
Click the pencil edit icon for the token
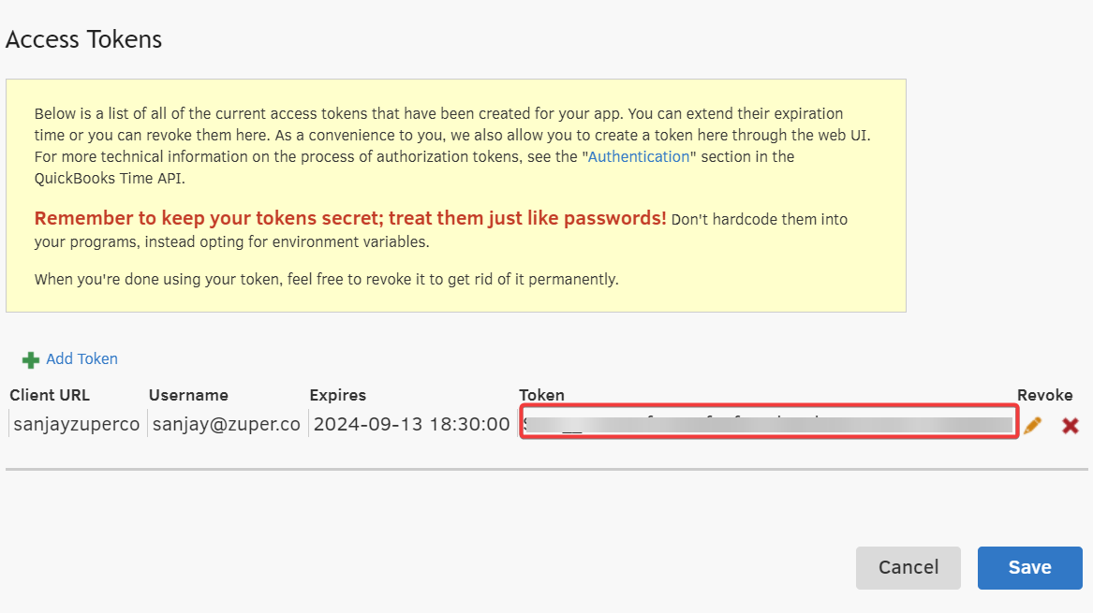[1032, 425]
